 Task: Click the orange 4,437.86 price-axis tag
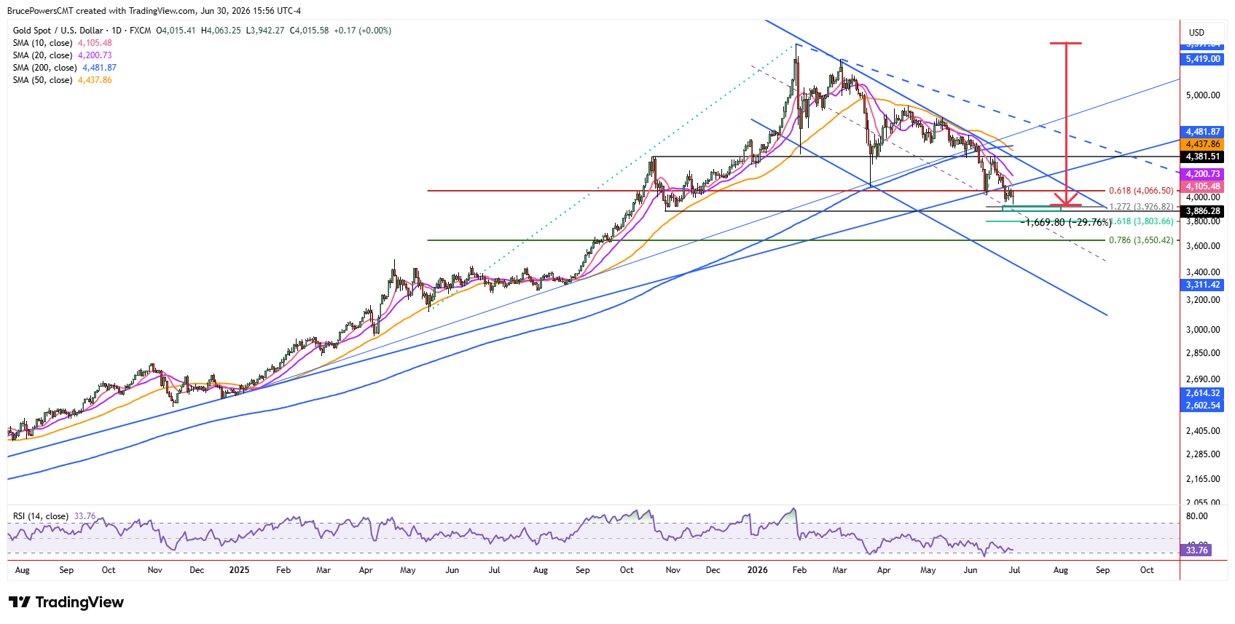pyautogui.click(x=1203, y=144)
